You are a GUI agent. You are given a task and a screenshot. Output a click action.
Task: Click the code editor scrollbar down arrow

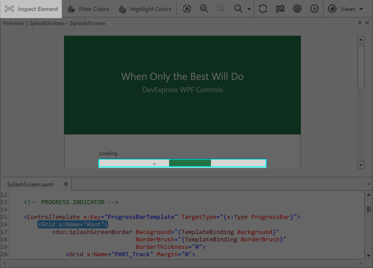click(369, 256)
